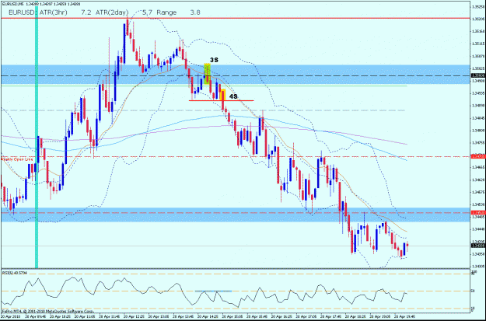The height and width of the screenshot is (321, 486).
Task: Select the Range value 3.8
Action: click(195, 12)
